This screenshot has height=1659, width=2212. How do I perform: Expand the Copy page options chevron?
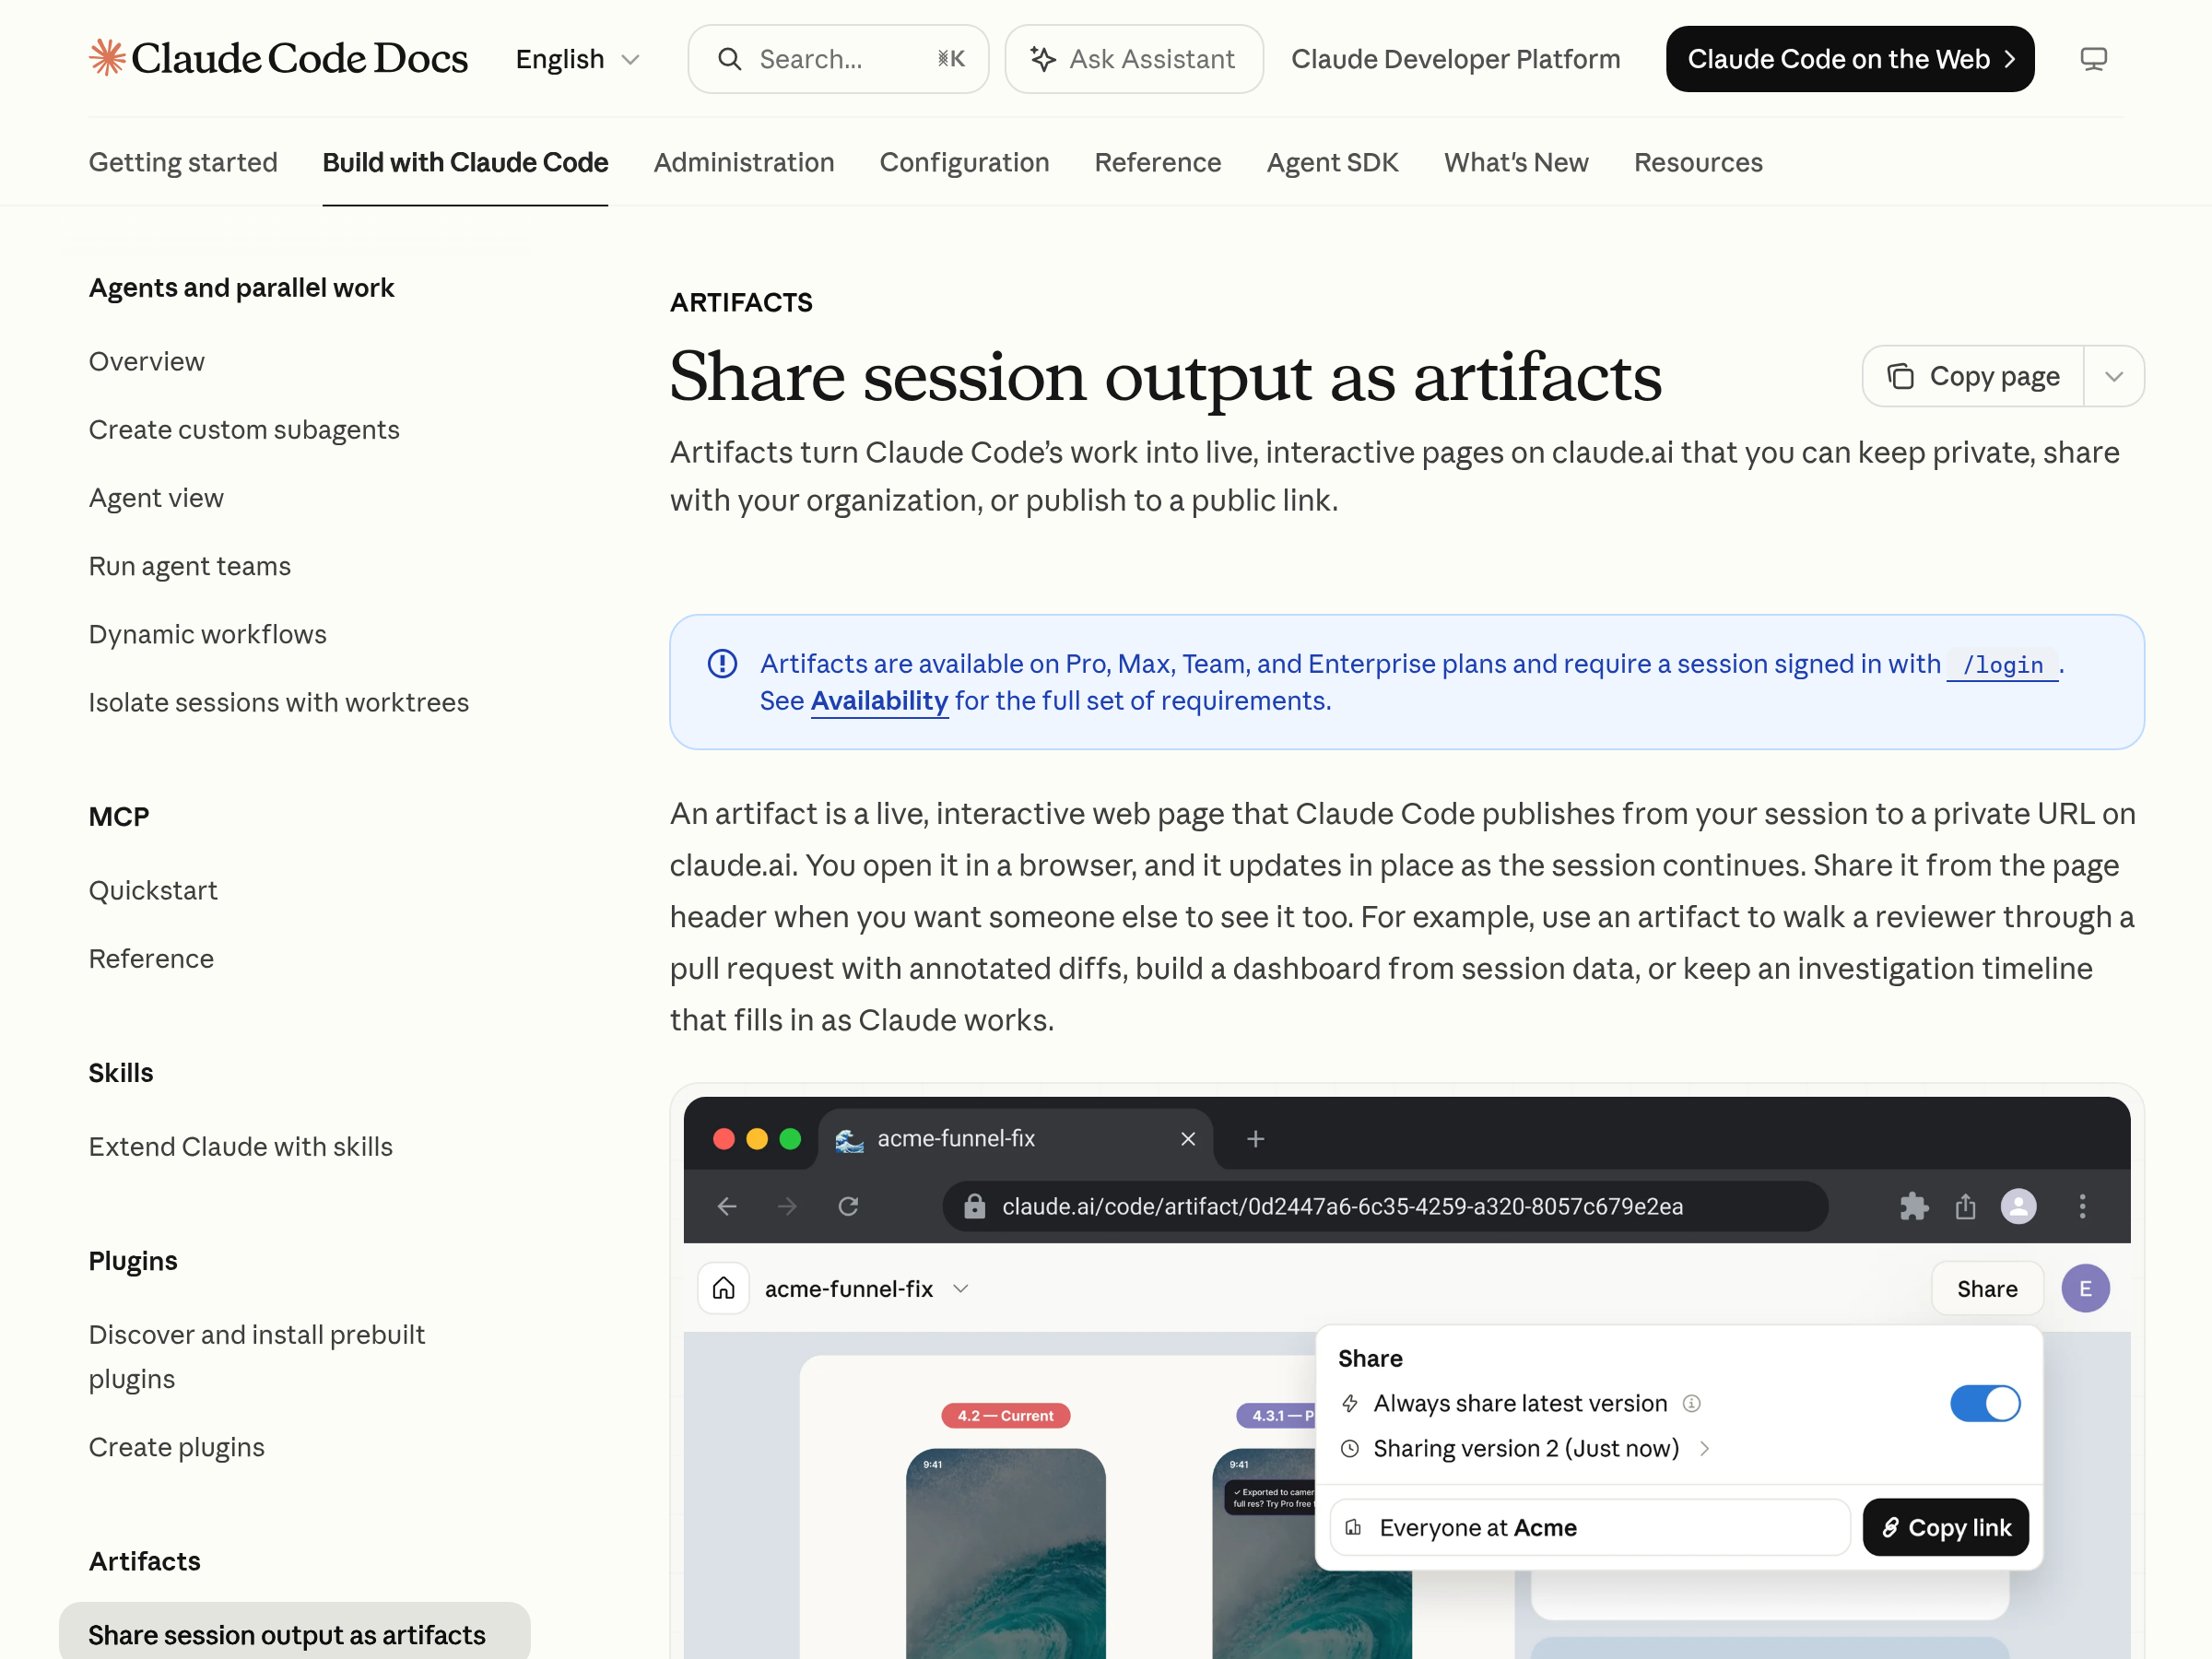(2114, 377)
